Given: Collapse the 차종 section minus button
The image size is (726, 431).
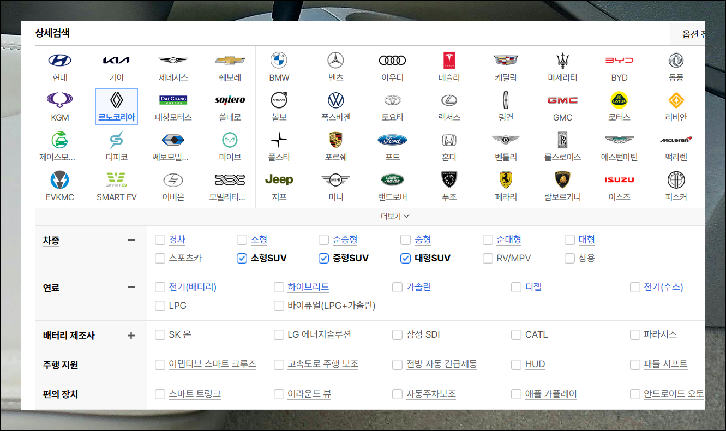Looking at the screenshot, I should [131, 240].
